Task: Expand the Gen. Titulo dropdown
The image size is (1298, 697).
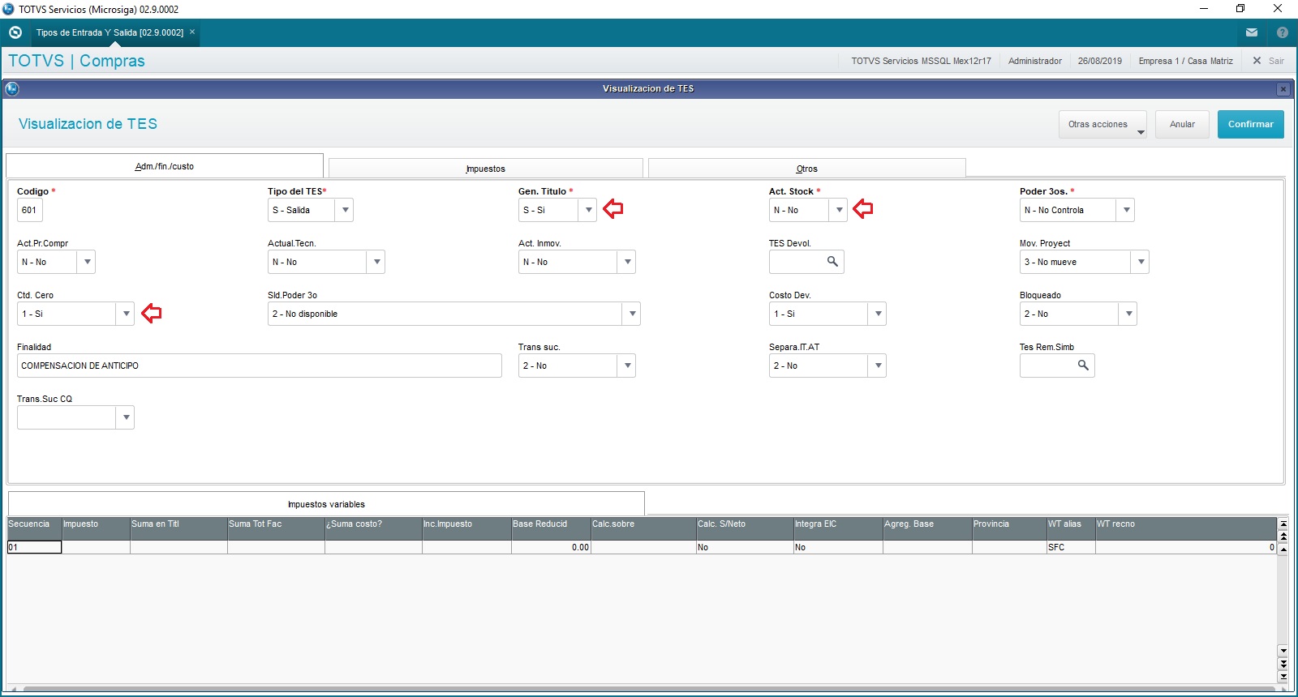Action: point(589,210)
